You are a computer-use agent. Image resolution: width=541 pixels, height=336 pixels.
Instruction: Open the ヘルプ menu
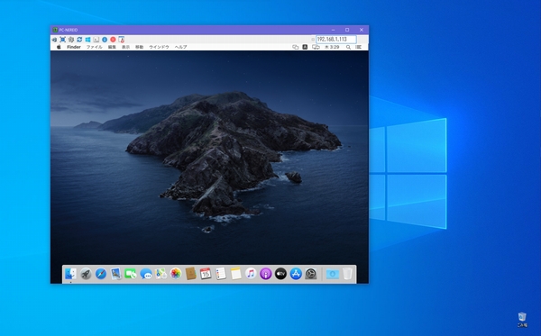click(x=181, y=47)
